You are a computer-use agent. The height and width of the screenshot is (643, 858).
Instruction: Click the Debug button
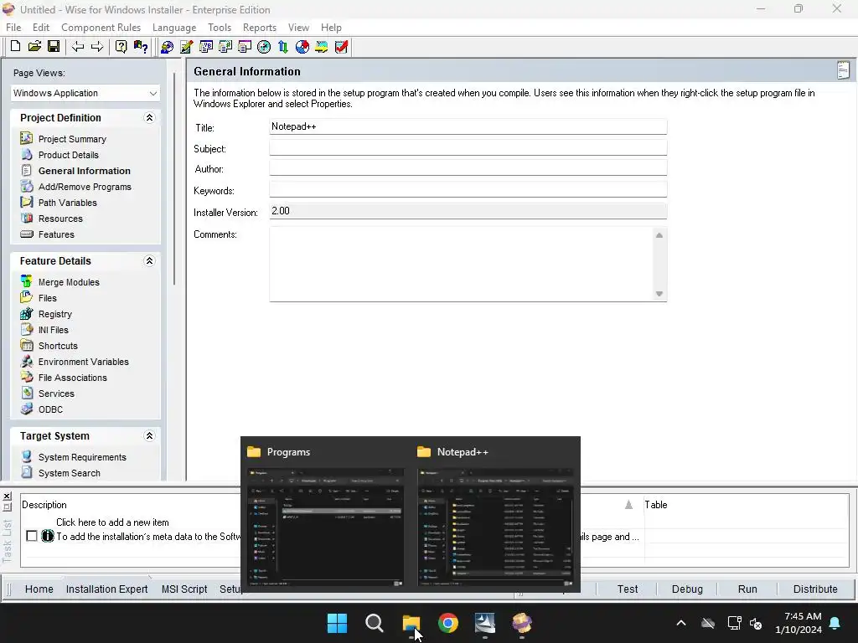(x=687, y=589)
